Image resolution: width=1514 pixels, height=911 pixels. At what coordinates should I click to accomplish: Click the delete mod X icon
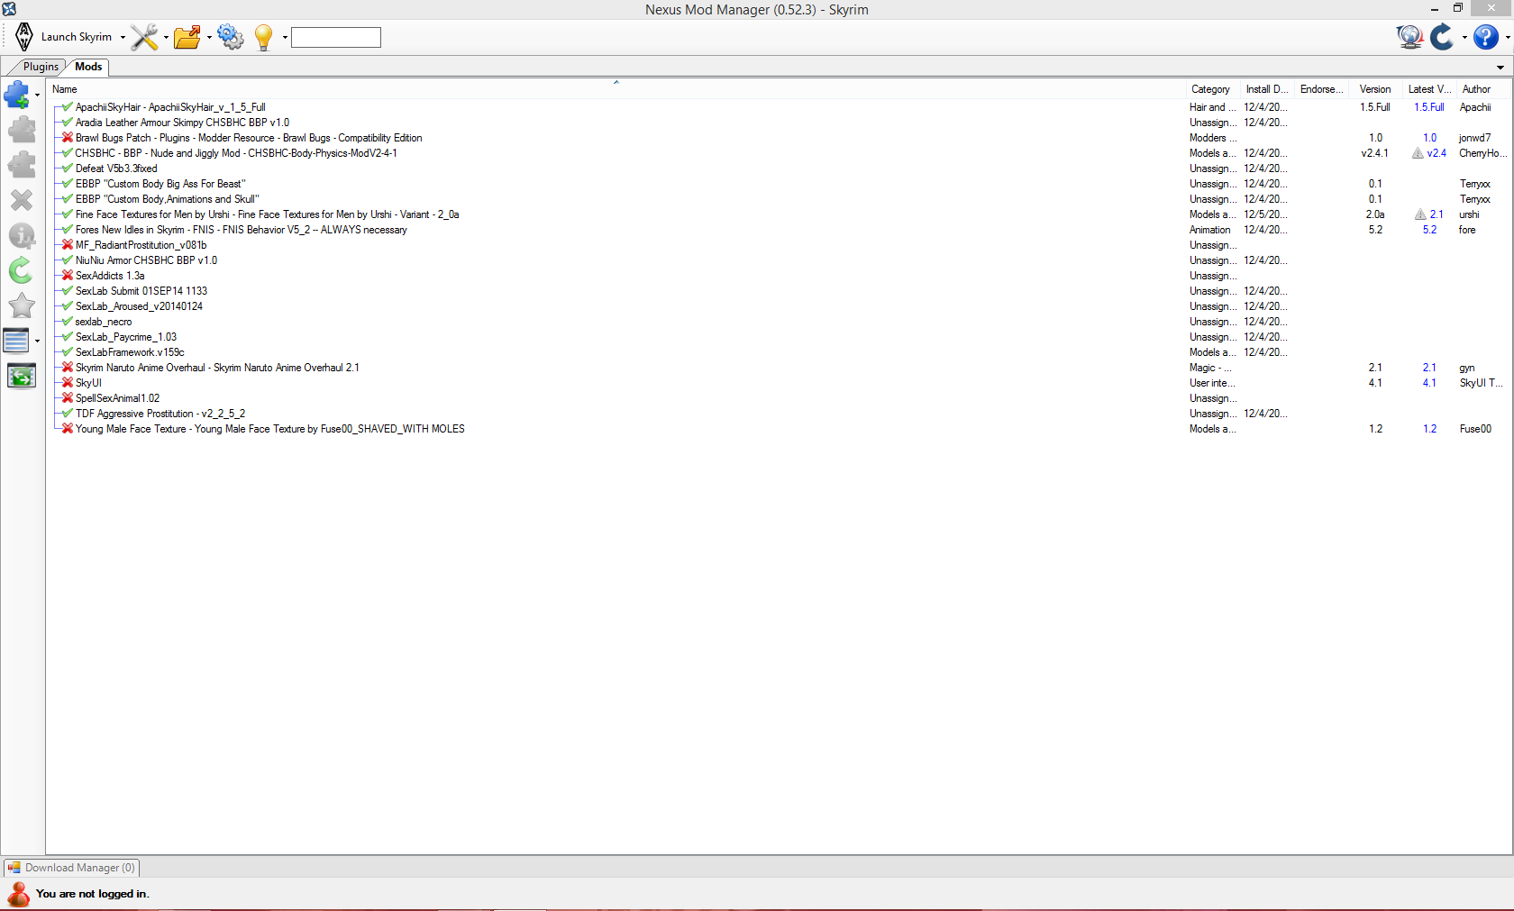coord(22,200)
